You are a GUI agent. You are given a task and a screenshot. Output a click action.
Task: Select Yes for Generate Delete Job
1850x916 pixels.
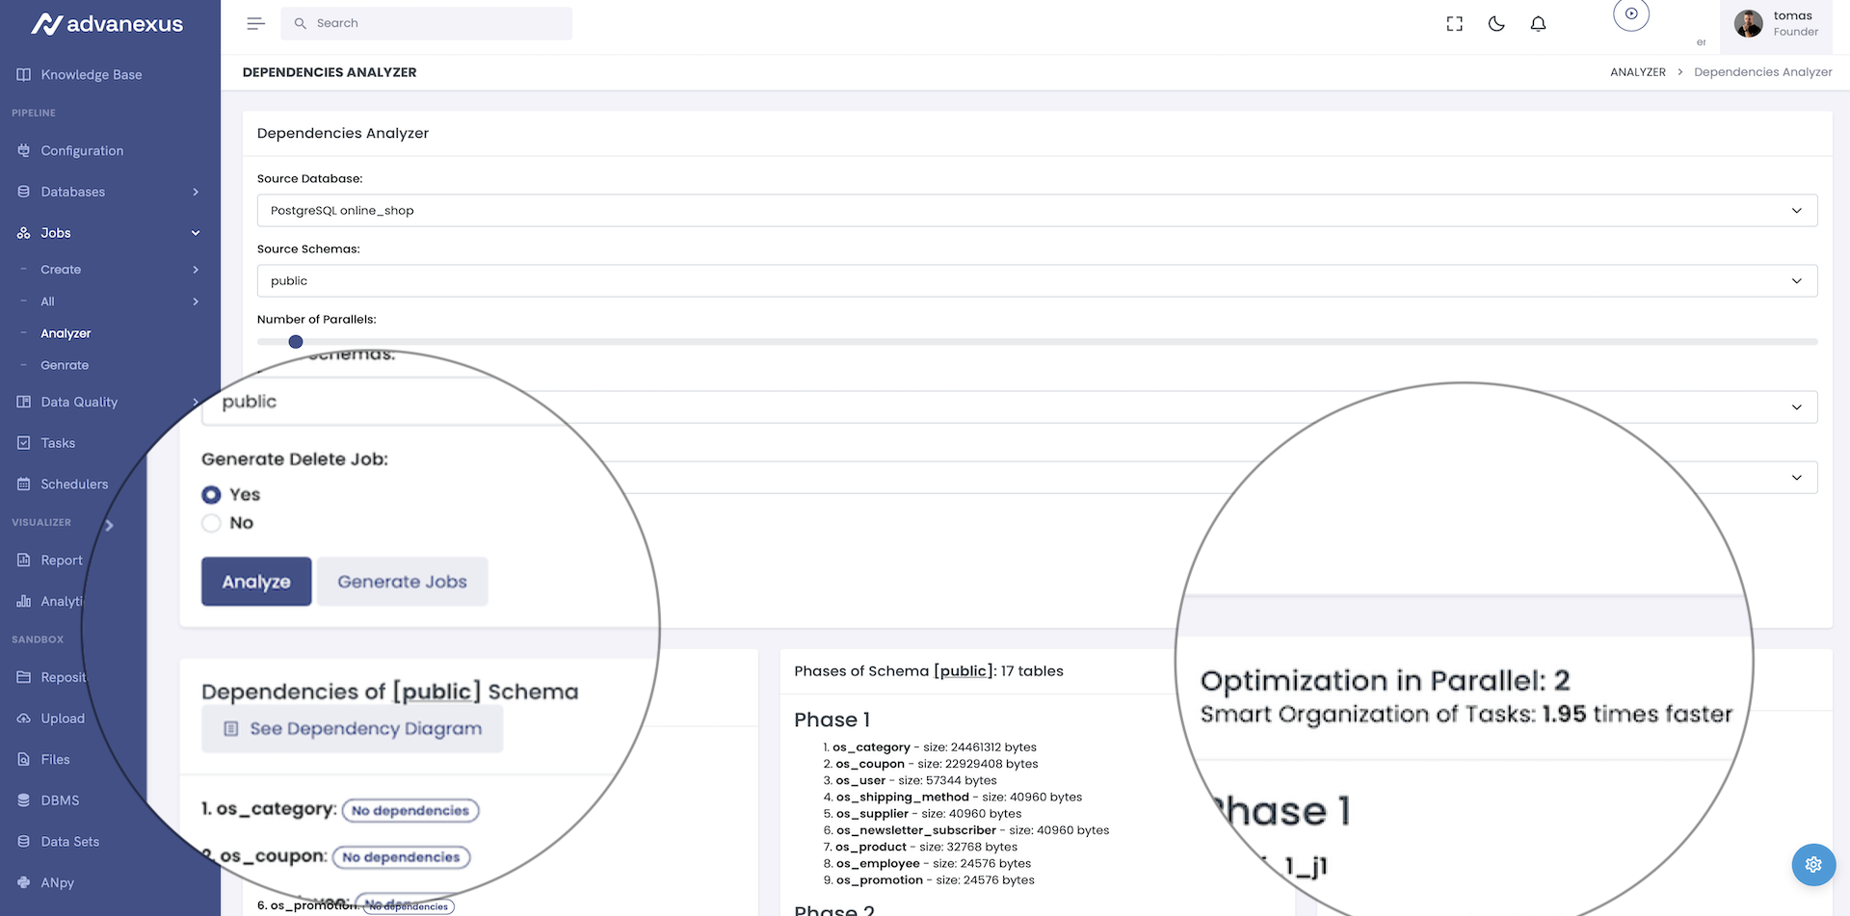(x=211, y=494)
